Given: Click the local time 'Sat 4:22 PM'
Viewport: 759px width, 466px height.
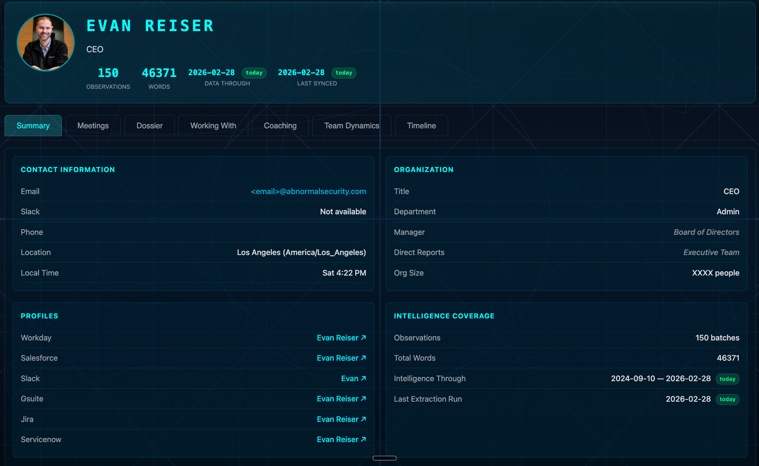Looking at the screenshot, I should pos(344,273).
